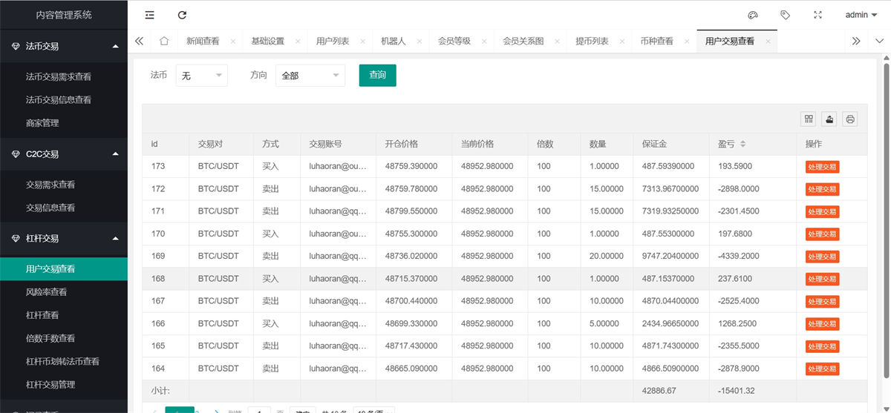The height and width of the screenshot is (413, 891).
Task: Click the refresh icon in the header
Action: tap(183, 15)
